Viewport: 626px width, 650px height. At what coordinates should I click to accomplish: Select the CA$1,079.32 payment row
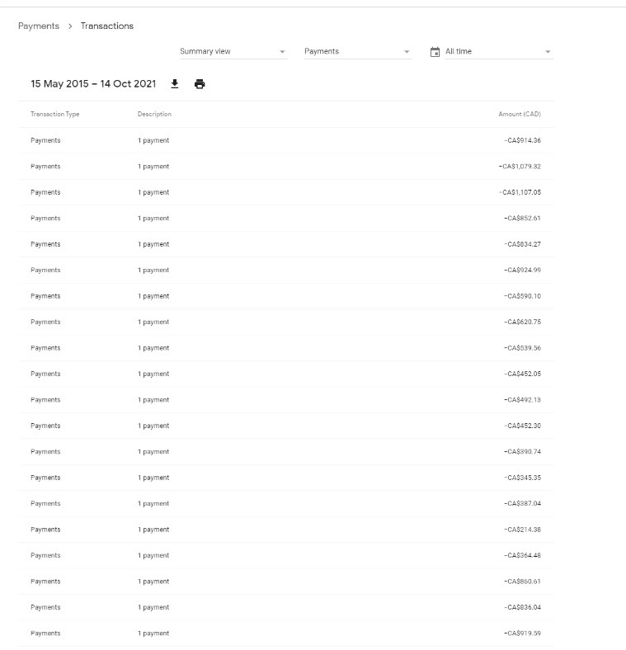285,167
